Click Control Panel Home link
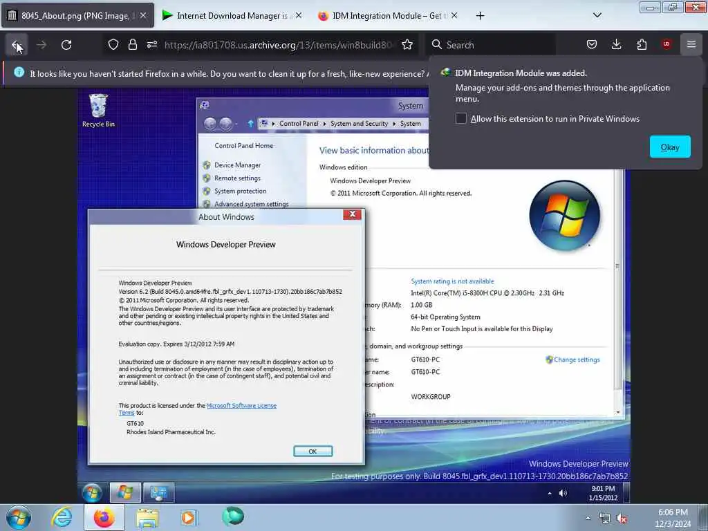This screenshot has height=531, width=708. click(244, 146)
